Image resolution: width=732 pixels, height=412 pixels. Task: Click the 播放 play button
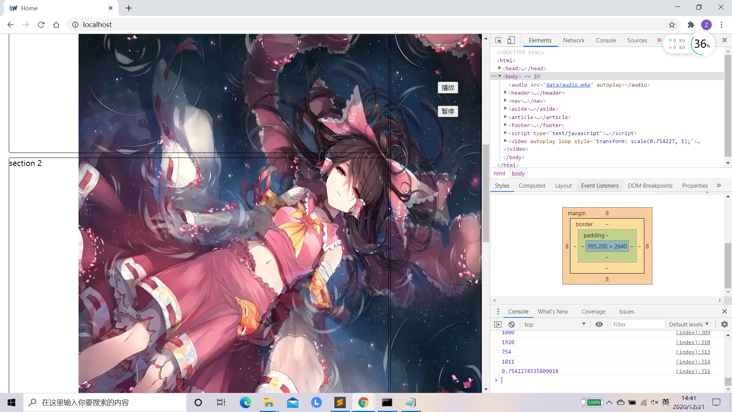point(448,88)
